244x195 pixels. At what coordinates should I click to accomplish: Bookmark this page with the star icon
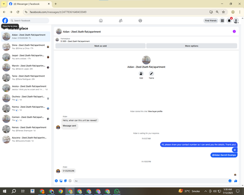point(224,12)
